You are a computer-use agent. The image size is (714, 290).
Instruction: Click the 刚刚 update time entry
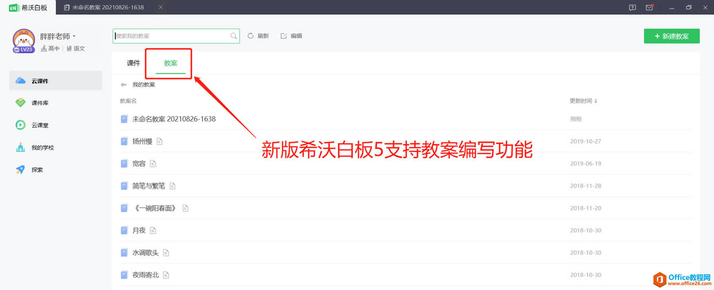click(x=576, y=119)
